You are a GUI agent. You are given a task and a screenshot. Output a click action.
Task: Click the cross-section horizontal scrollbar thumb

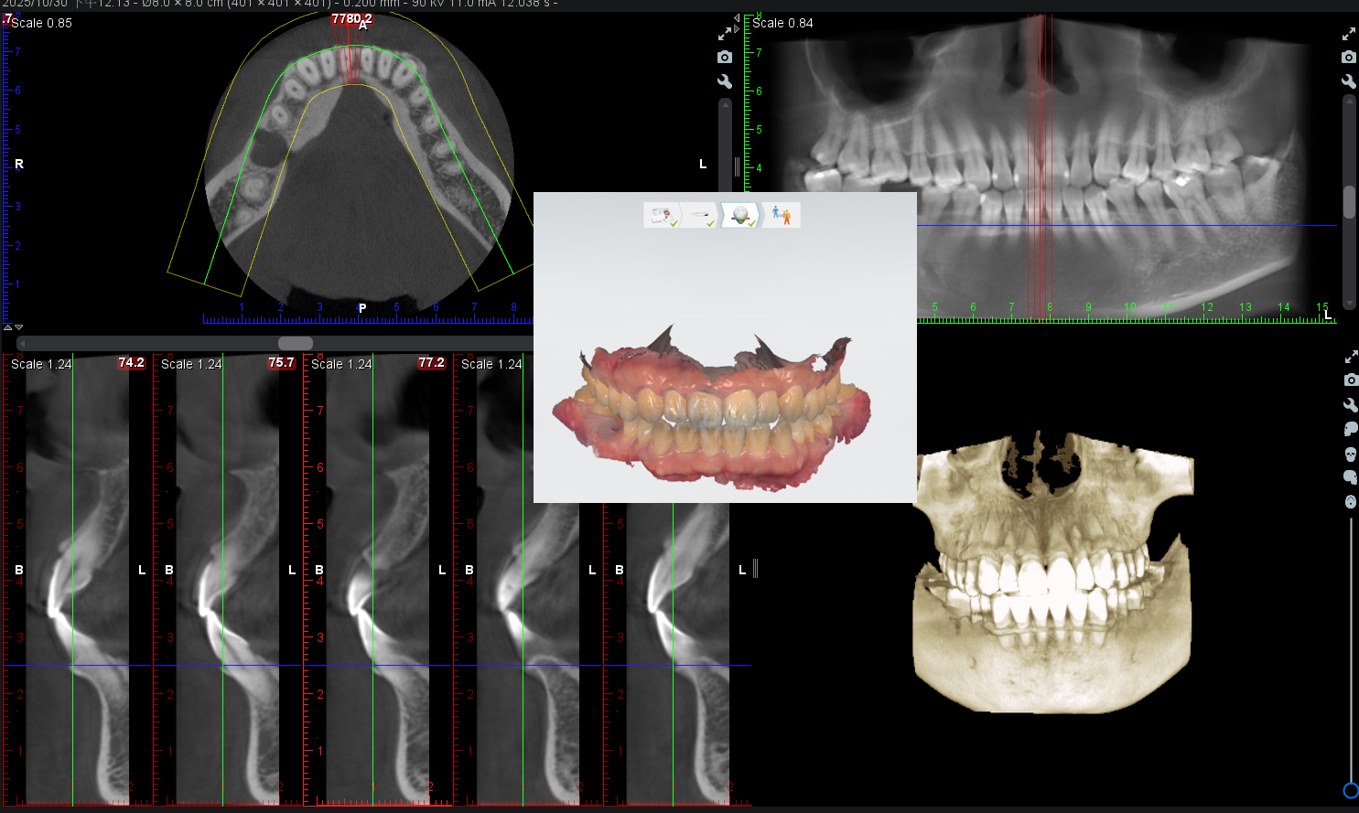click(295, 343)
